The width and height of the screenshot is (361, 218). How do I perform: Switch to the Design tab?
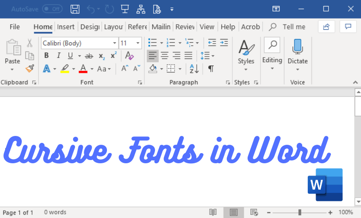[x=90, y=27]
